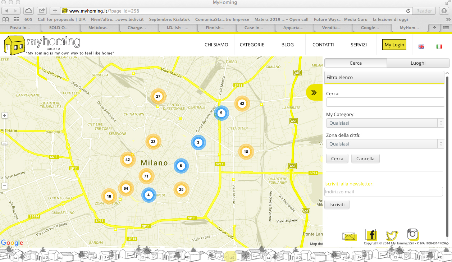
Task: Switch to the Luoghi tab
Action: [418, 63]
